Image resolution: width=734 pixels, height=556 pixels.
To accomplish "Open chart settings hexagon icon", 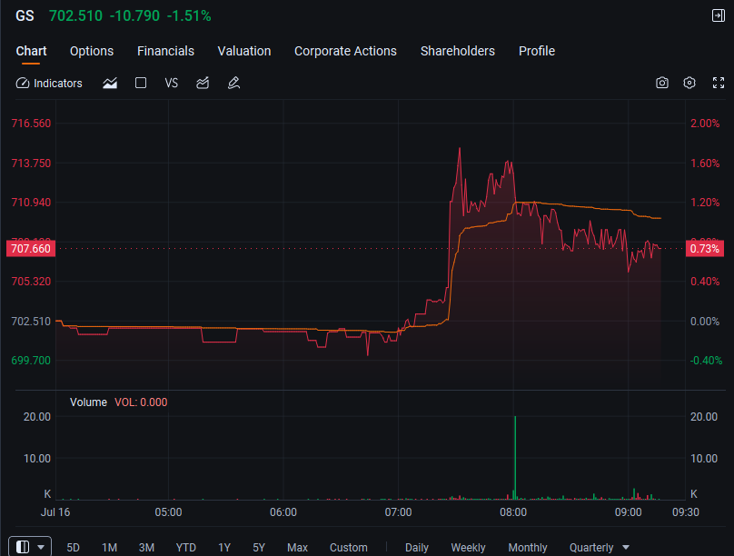I will [689, 83].
